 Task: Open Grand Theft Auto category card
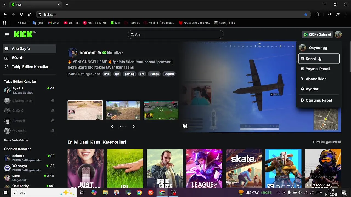(165, 168)
